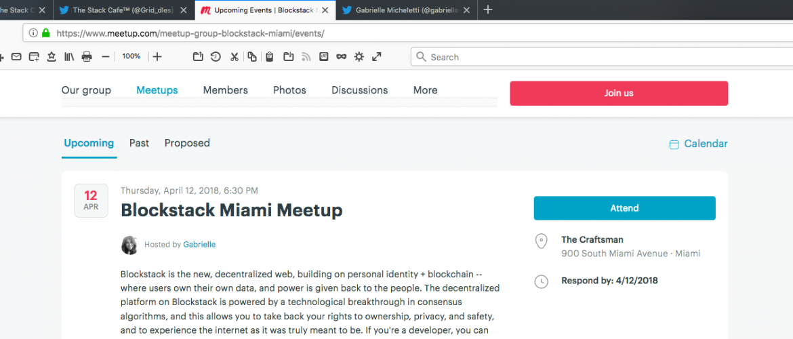Open the history clock icon
This screenshot has height=339, width=793.
coord(216,57)
